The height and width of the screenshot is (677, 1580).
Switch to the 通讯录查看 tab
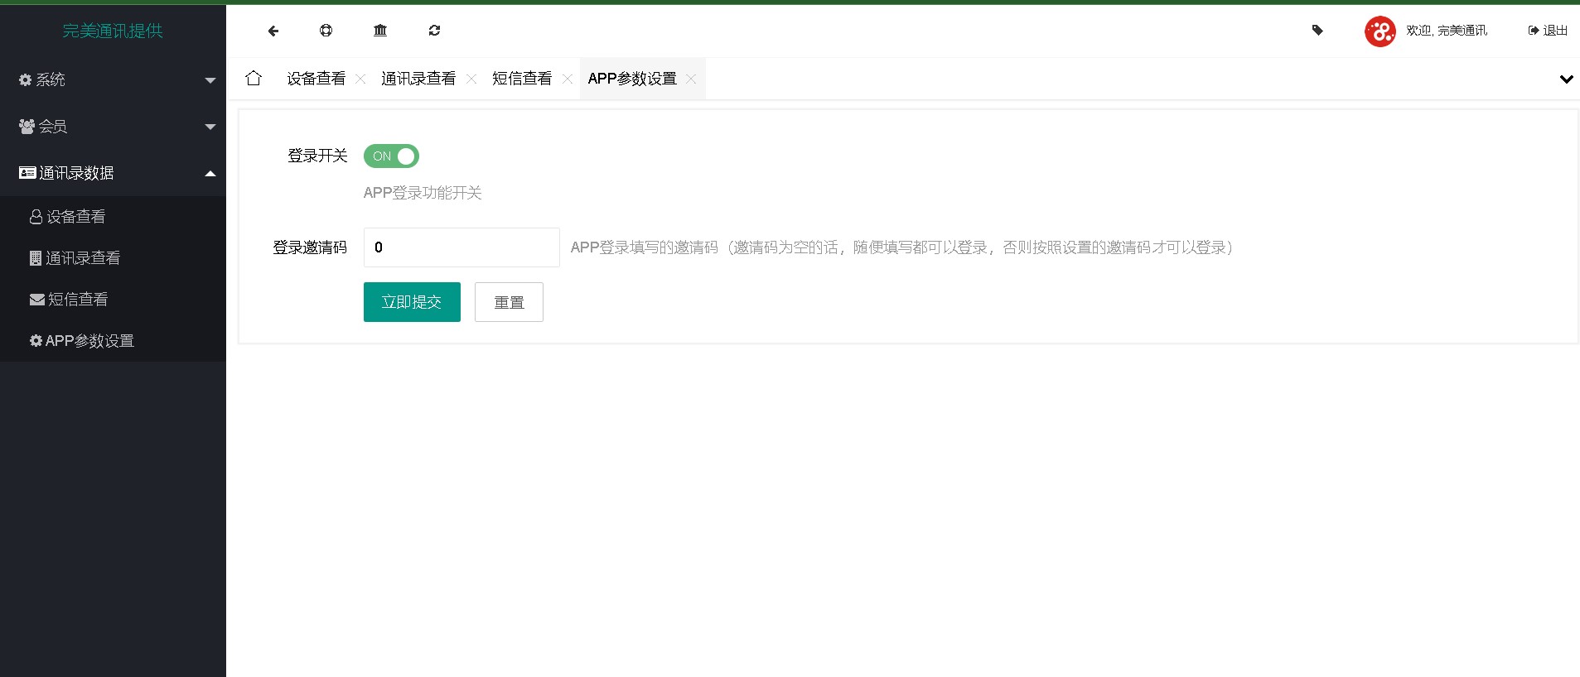[418, 79]
